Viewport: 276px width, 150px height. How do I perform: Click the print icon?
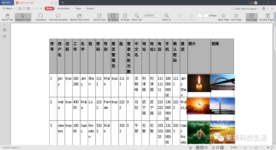coord(28,8)
